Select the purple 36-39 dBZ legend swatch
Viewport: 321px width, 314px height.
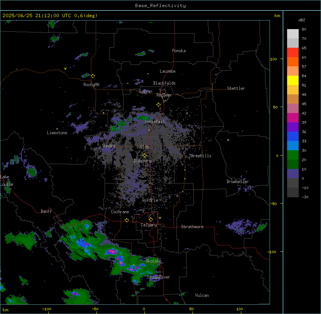[x=293, y=127]
